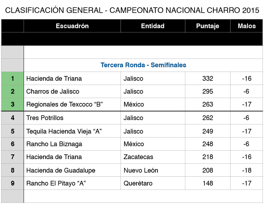Select the Nuevo León entity cell
Screen dimensions: 264x204
141,170
